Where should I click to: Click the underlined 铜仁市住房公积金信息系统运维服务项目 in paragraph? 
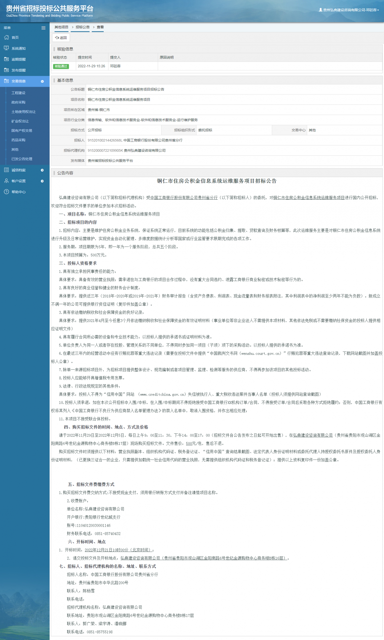tap(309, 198)
